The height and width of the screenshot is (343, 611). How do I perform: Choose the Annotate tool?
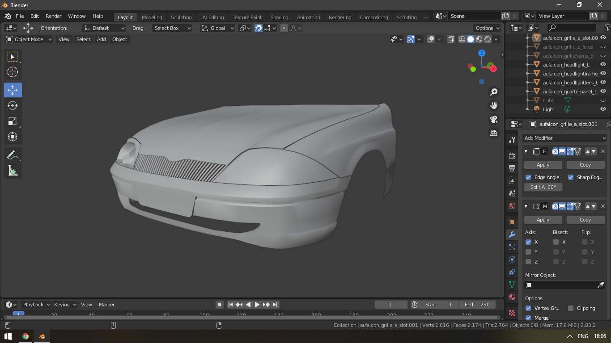pos(13,155)
